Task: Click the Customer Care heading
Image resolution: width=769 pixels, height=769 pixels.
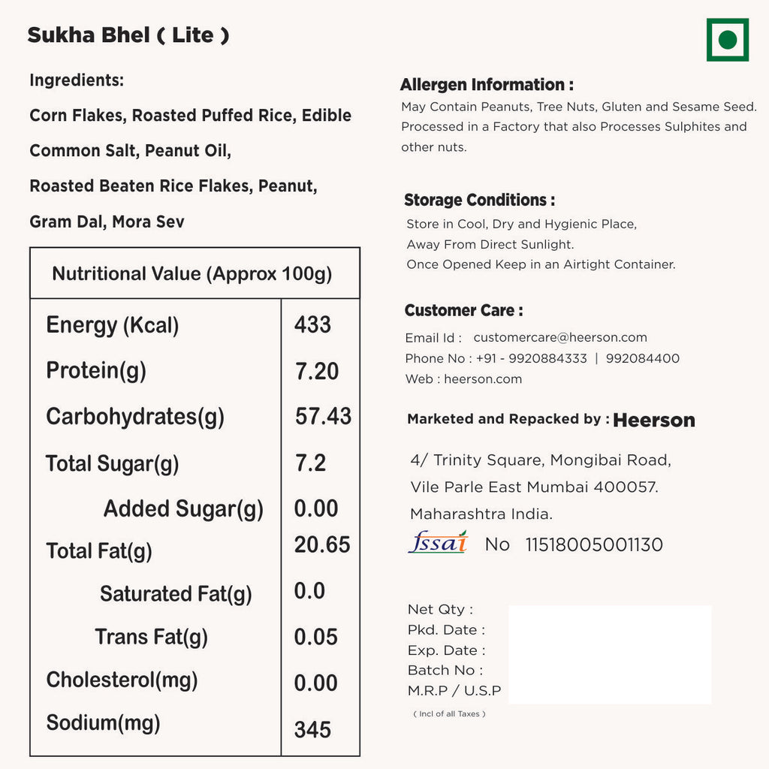Action: [463, 311]
